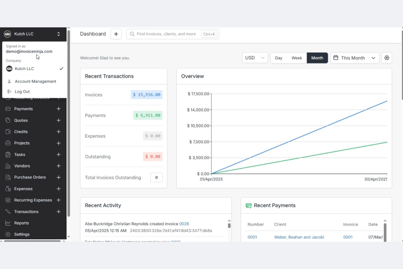
Task: Click the Recent Payments card icon
Action: (249, 205)
